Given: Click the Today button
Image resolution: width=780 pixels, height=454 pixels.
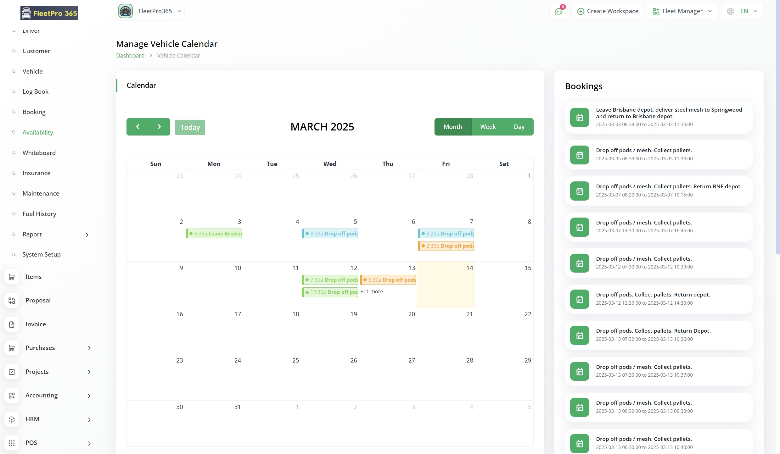Looking at the screenshot, I should point(190,127).
